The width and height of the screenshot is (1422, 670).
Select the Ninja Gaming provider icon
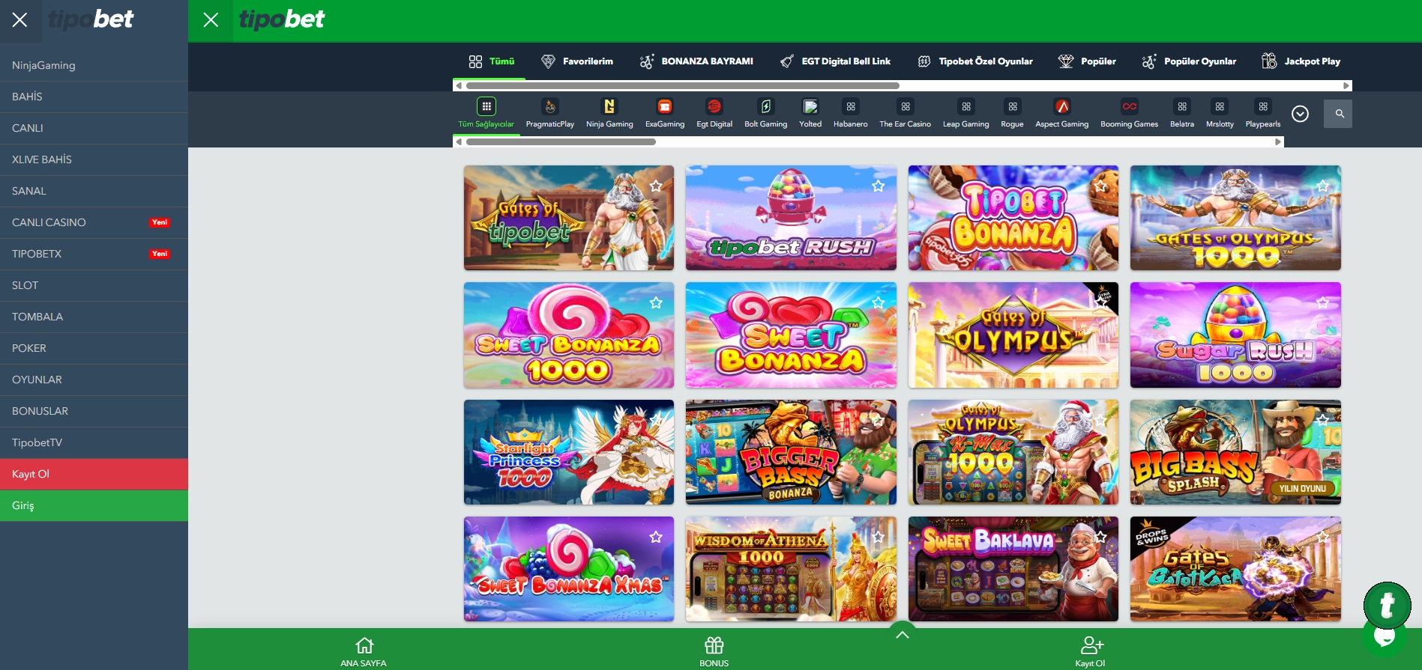(609, 107)
